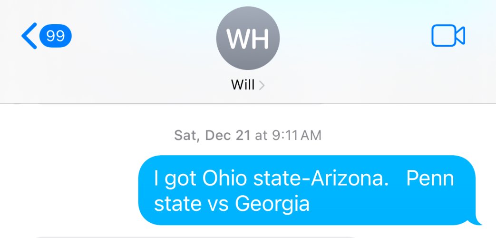Tap the blue back chevron arrow
This screenshot has width=496, height=238.
[x=29, y=36]
